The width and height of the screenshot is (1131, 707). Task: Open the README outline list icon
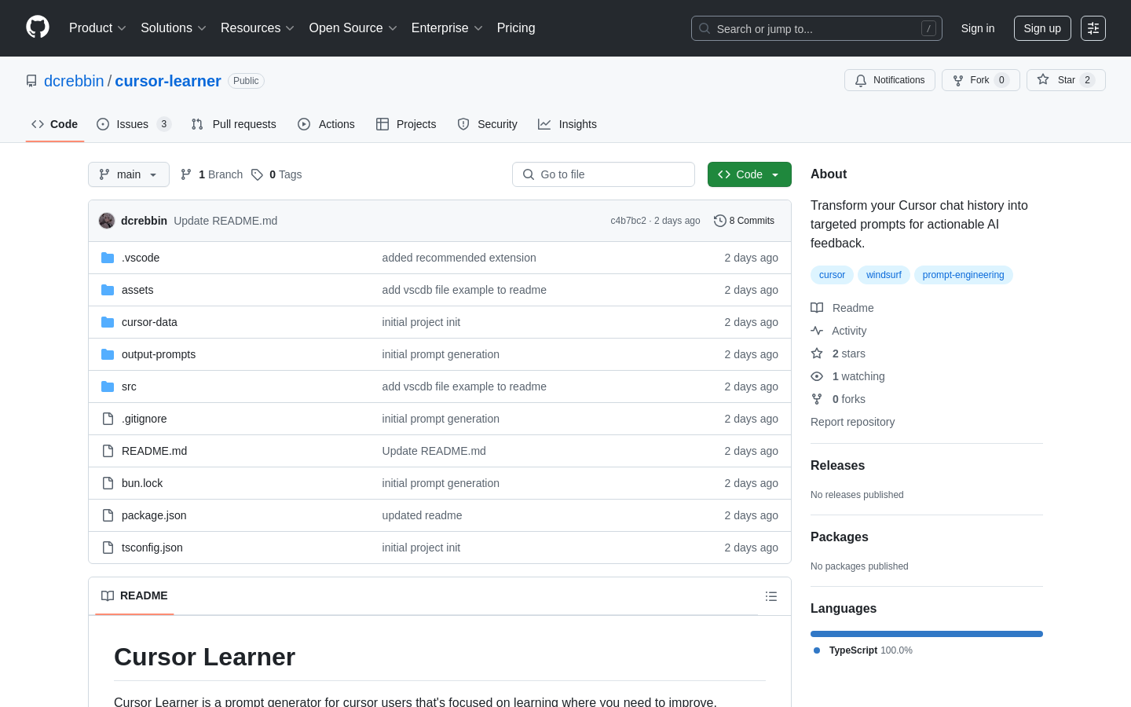coord(771,596)
